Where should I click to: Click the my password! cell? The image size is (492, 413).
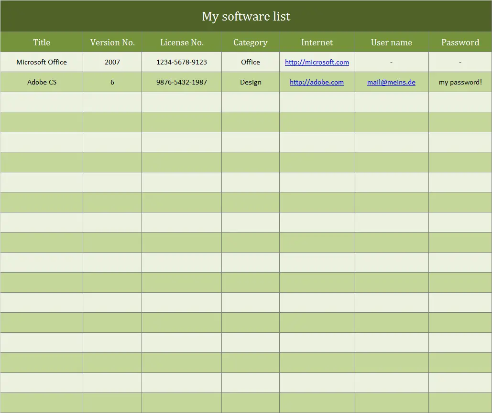460,82
